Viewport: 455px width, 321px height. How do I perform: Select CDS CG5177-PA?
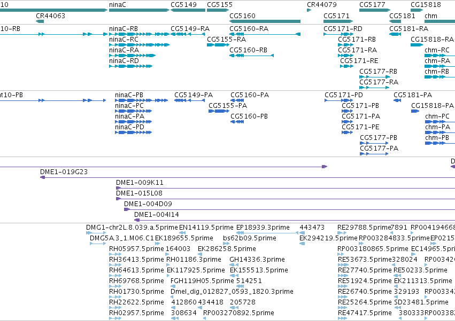[x=374, y=154]
